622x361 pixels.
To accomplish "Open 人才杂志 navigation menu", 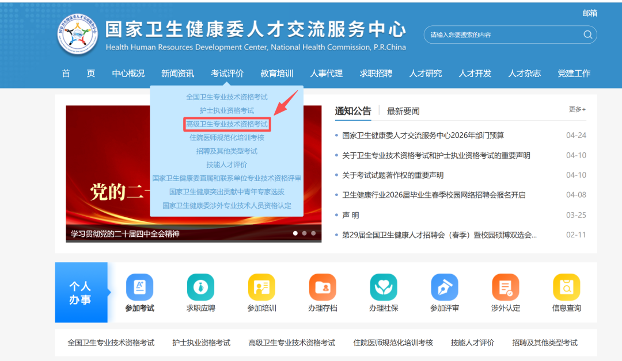I will click(525, 74).
